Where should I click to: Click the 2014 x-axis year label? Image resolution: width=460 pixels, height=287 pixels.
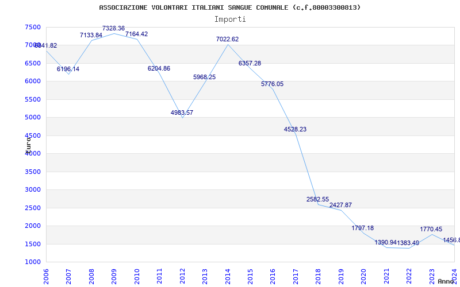click(x=228, y=277)
